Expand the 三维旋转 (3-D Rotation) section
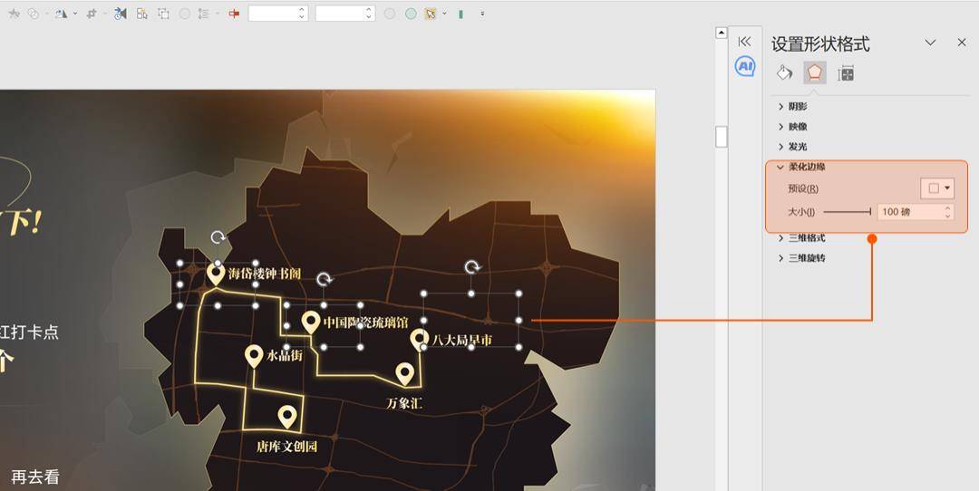Image resolution: width=979 pixels, height=491 pixels. (x=806, y=258)
